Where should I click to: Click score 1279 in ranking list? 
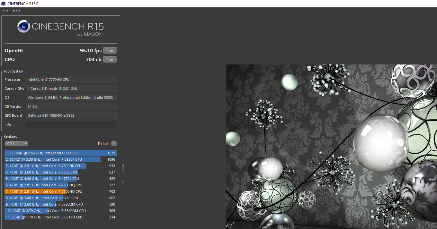[111, 153]
